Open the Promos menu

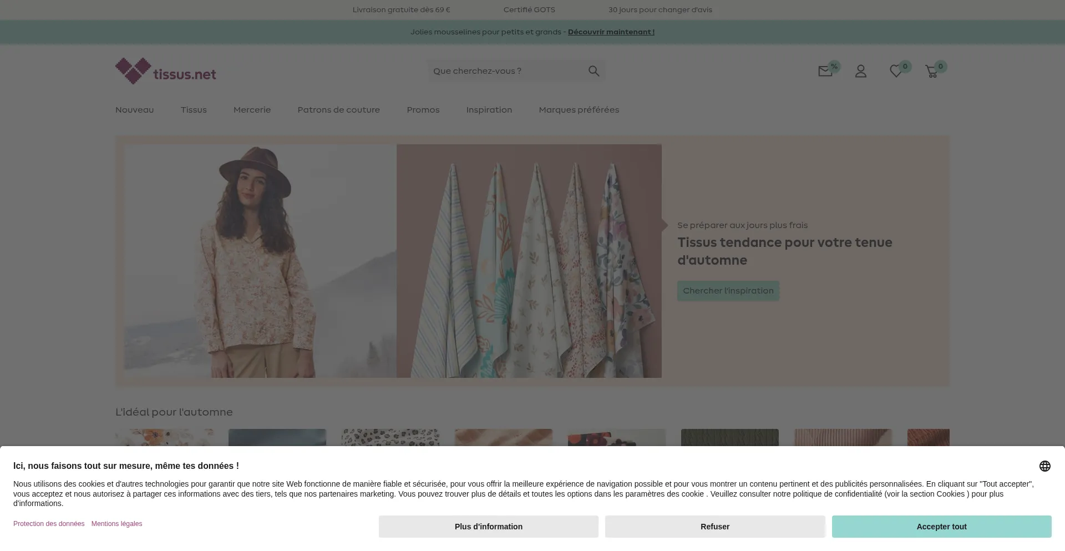[423, 110]
